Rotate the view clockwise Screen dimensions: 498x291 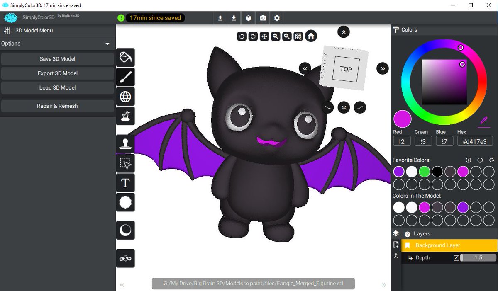(x=253, y=36)
